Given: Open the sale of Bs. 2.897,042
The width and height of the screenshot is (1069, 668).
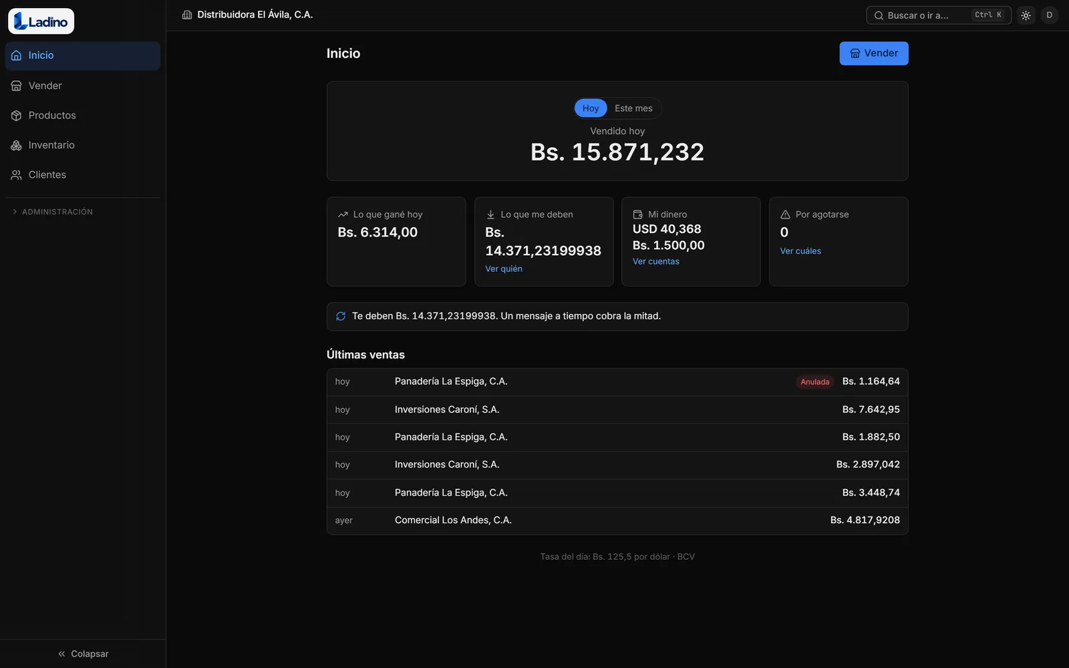Looking at the screenshot, I should pyautogui.click(x=617, y=465).
